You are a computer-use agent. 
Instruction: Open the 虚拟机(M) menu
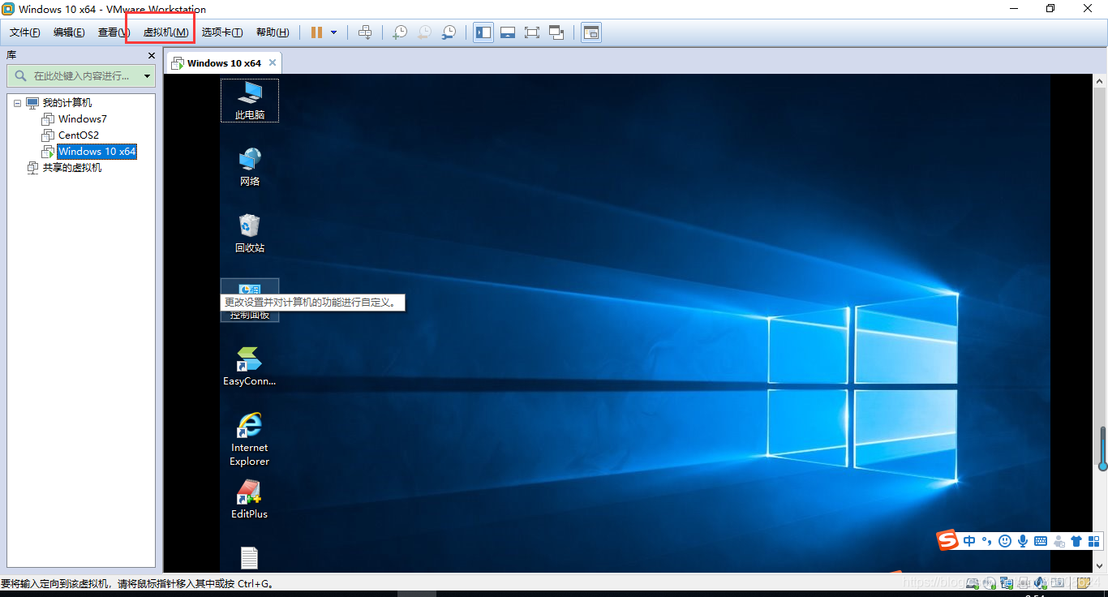(x=165, y=32)
